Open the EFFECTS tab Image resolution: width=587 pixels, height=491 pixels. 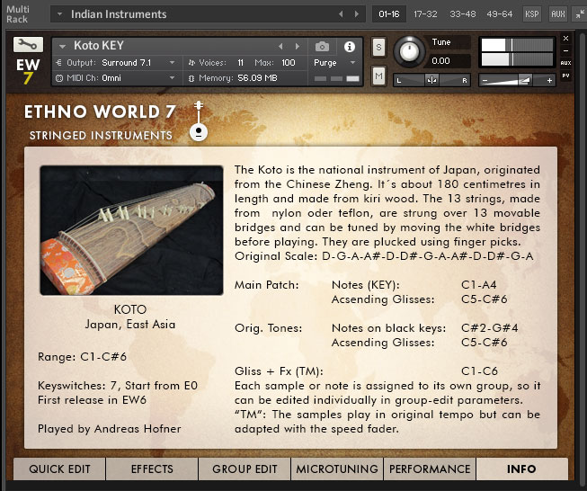tap(152, 469)
